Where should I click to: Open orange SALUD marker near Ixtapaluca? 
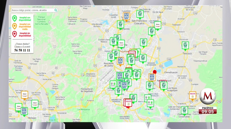[192, 96]
